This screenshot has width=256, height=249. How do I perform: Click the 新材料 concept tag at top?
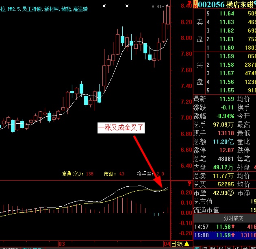pyautogui.click(x=51, y=9)
